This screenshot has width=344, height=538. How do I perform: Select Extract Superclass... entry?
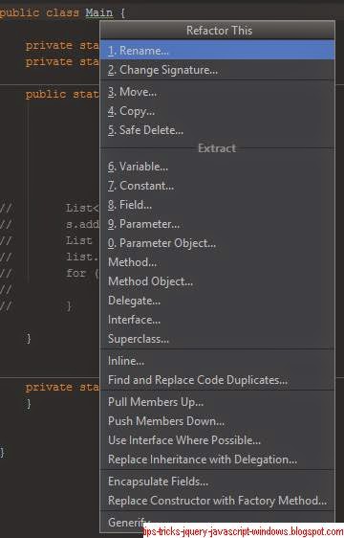pyautogui.click(x=217, y=339)
